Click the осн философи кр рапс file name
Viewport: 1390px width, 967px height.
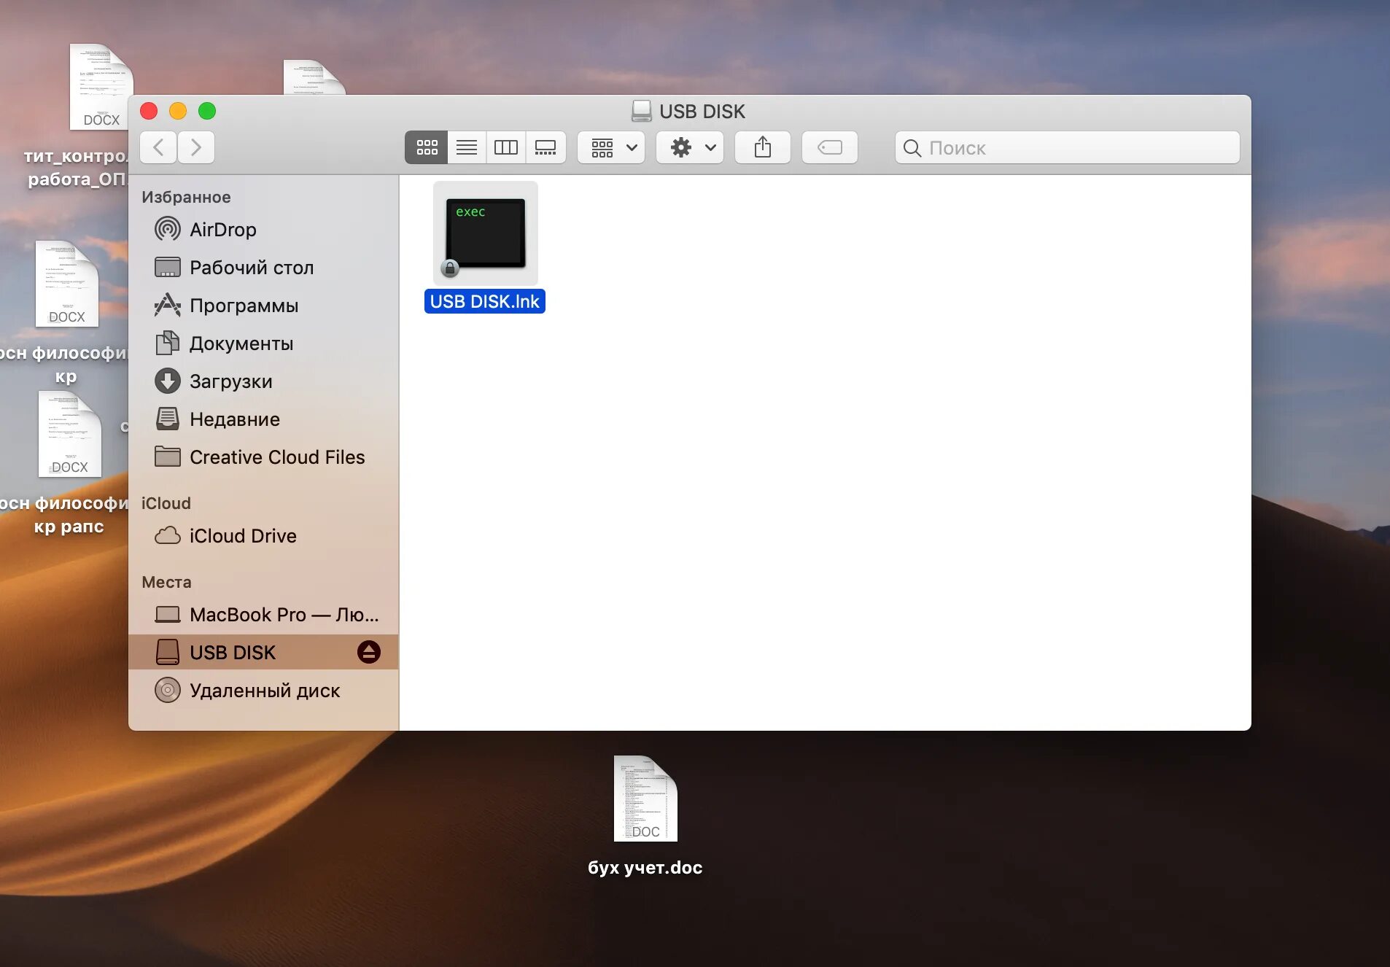coord(65,515)
